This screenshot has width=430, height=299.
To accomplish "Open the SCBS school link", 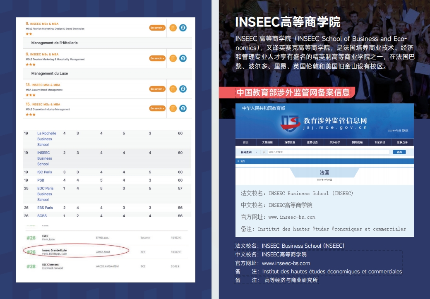I will click(42, 216).
